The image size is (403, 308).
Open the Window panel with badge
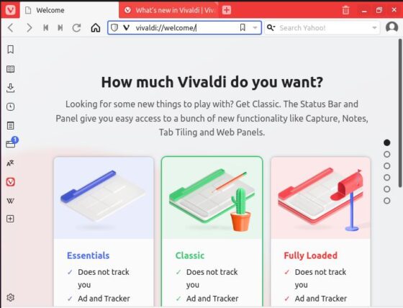(x=12, y=142)
